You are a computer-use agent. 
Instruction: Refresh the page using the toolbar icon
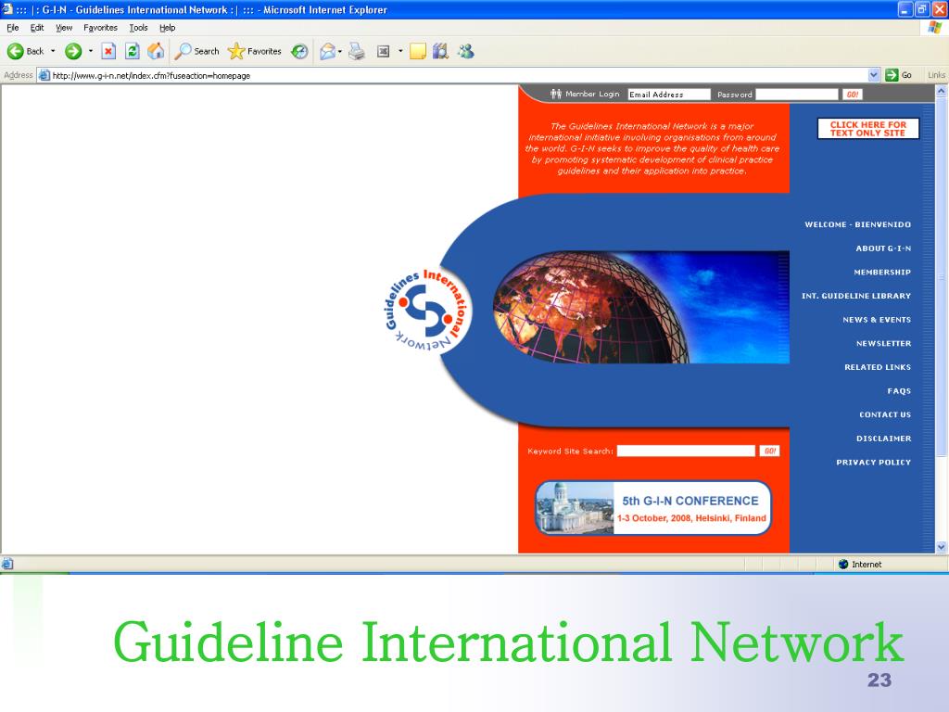tap(132, 52)
